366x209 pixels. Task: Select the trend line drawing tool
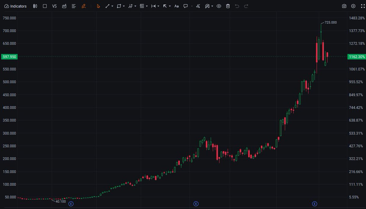pyautogui.click(x=107, y=6)
